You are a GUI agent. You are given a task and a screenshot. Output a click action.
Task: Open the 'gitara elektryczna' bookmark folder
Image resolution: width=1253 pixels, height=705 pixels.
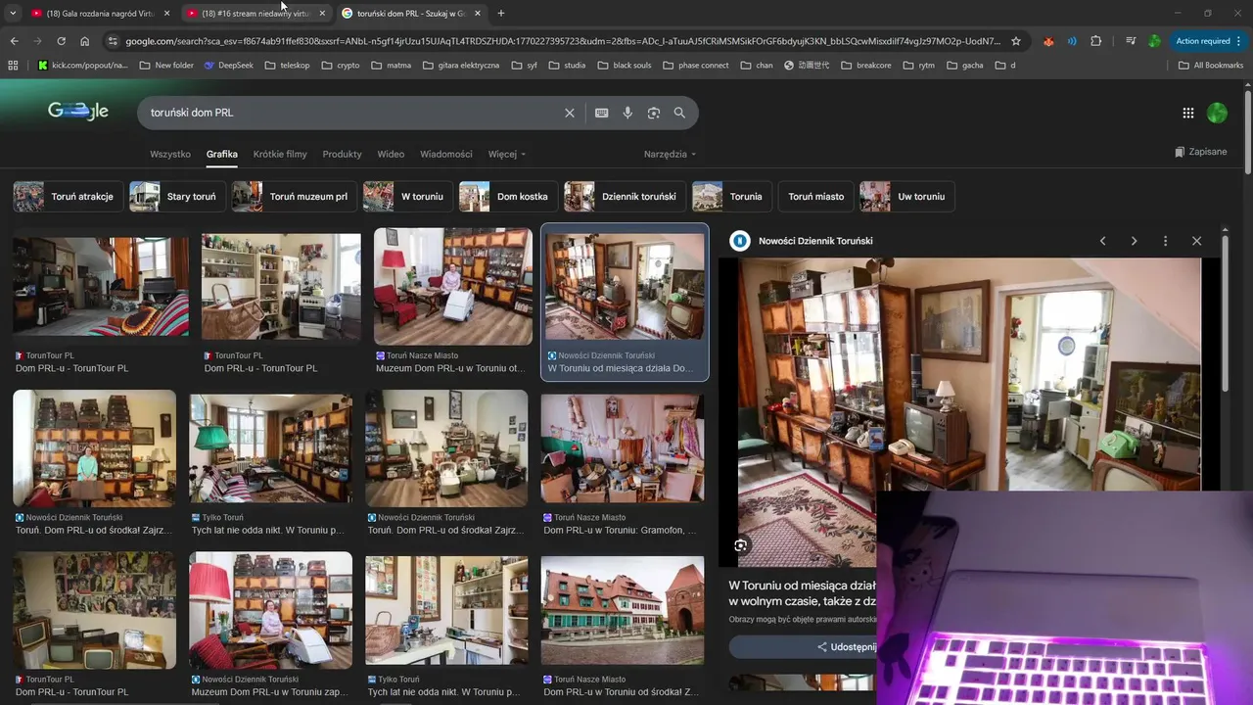pyautogui.click(x=461, y=66)
